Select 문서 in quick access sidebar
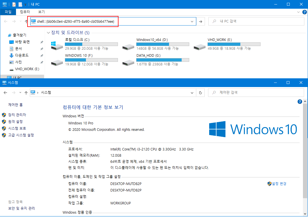The image size is (308, 217). pos(19,49)
